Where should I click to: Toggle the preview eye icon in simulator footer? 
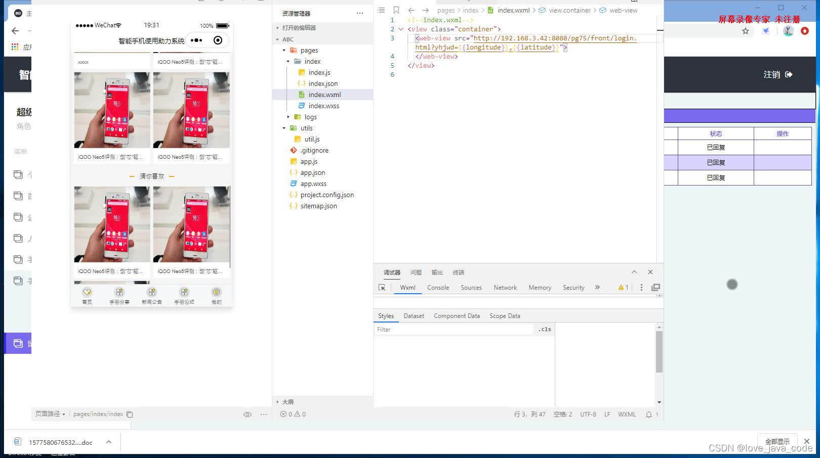click(248, 415)
